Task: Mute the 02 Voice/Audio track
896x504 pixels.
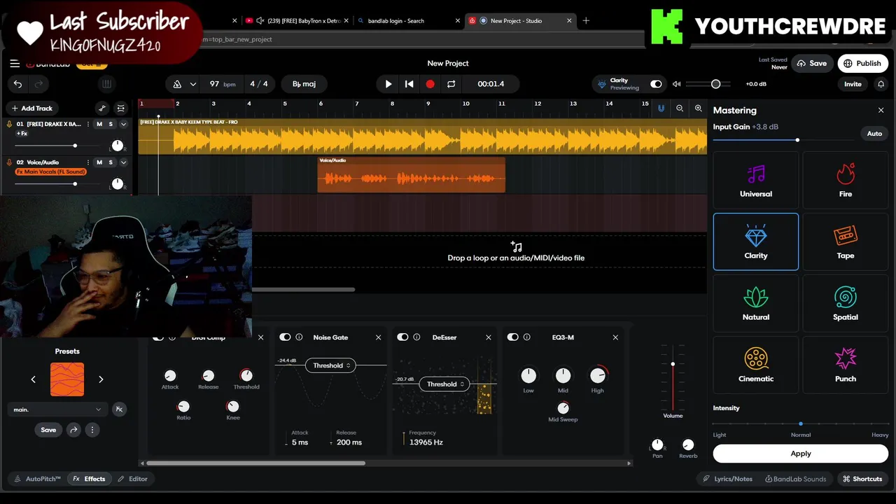Action: (99, 162)
